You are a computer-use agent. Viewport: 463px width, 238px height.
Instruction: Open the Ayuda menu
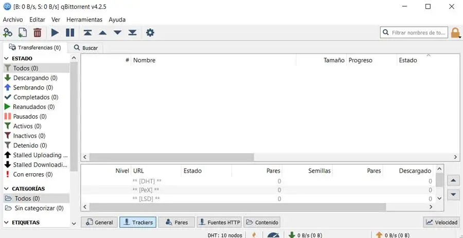[117, 20]
